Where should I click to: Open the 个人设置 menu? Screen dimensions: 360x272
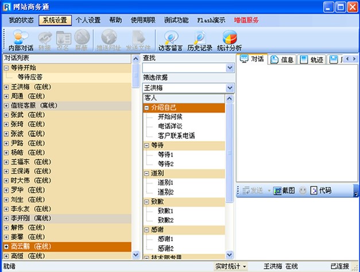pyautogui.click(x=88, y=20)
